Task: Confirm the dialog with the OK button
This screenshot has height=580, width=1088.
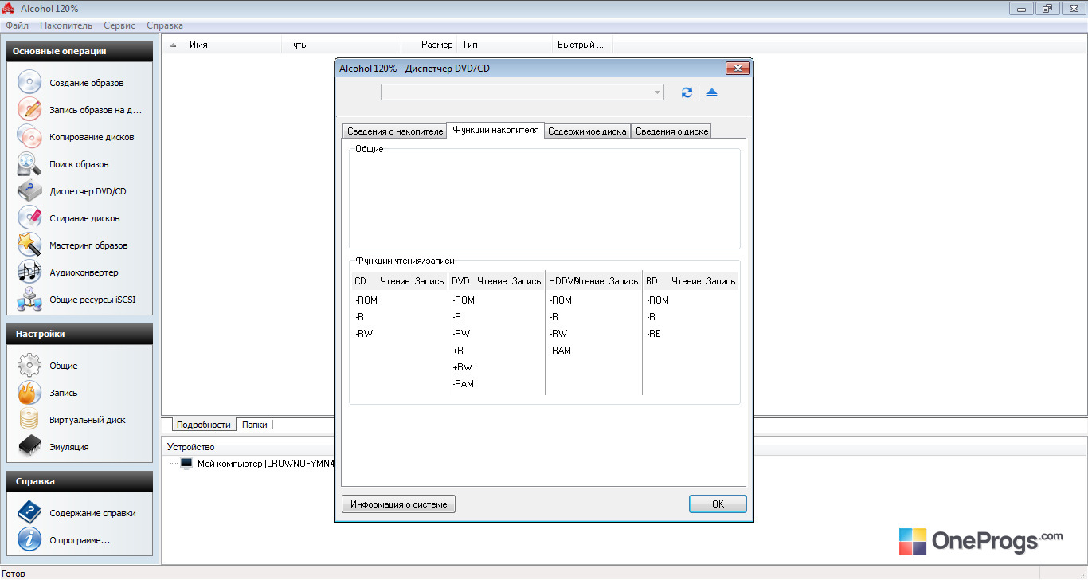Action: [718, 504]
